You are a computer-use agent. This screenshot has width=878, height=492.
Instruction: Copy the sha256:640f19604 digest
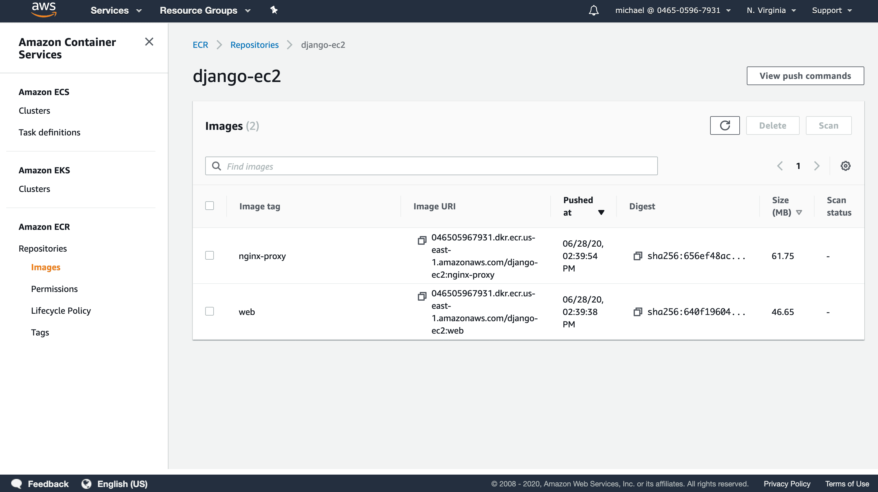(638, 312)
